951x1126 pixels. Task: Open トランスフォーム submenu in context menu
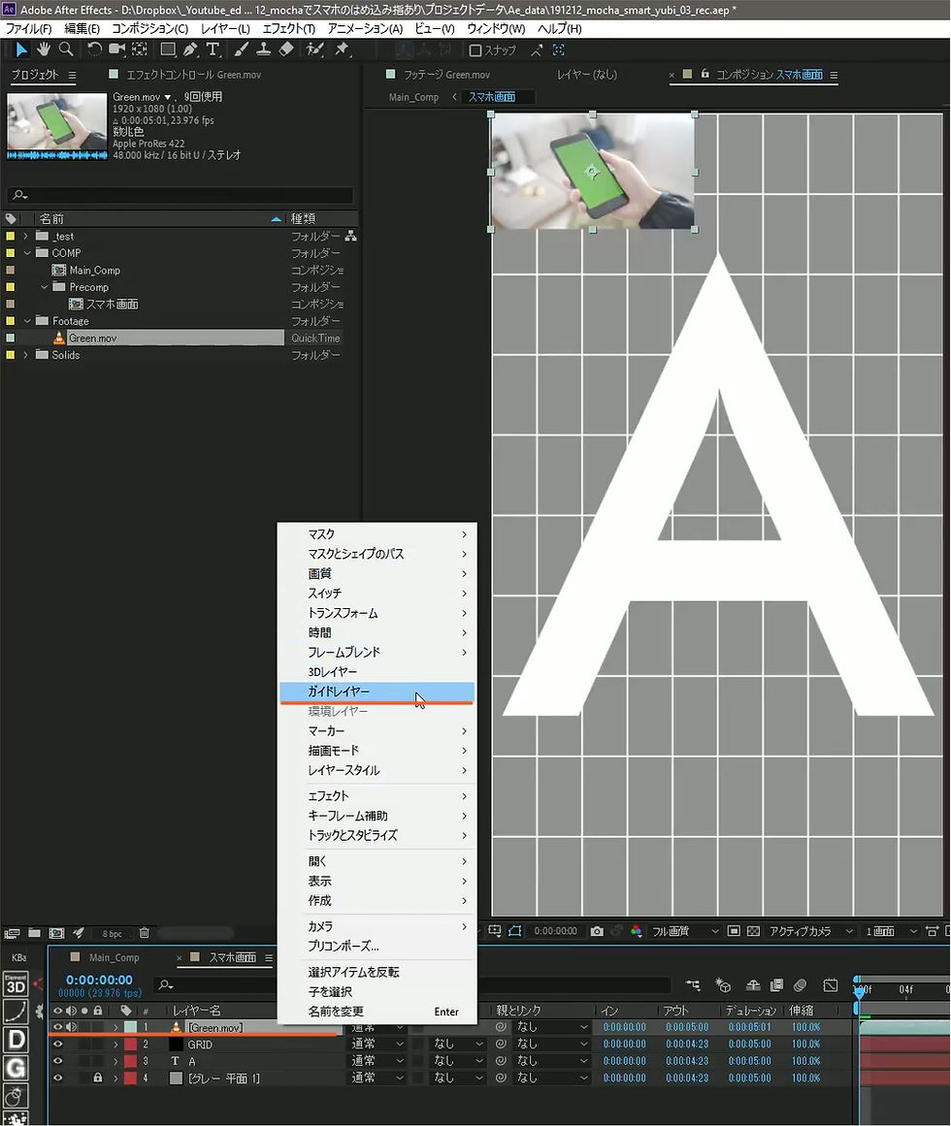click(x=377, y=613)
